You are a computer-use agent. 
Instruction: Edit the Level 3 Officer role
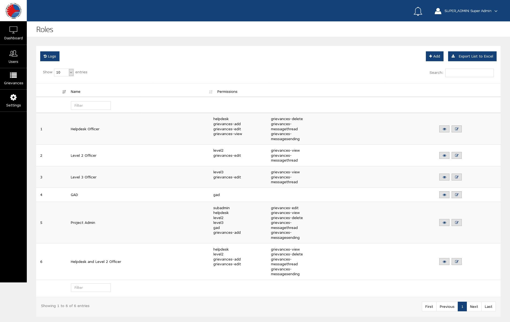click(x=456, y=177)
